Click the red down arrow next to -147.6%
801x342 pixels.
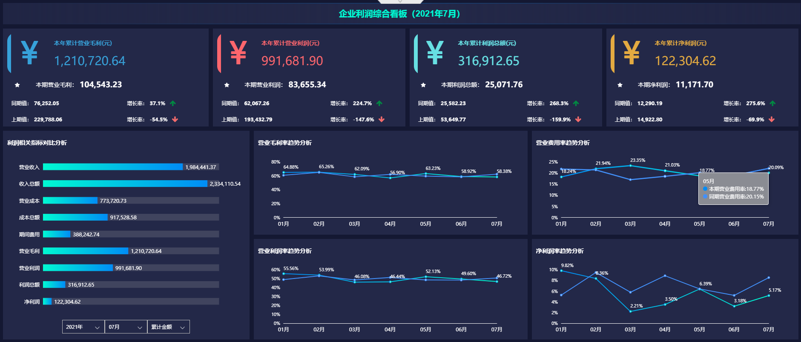click(x=382, y=120)
